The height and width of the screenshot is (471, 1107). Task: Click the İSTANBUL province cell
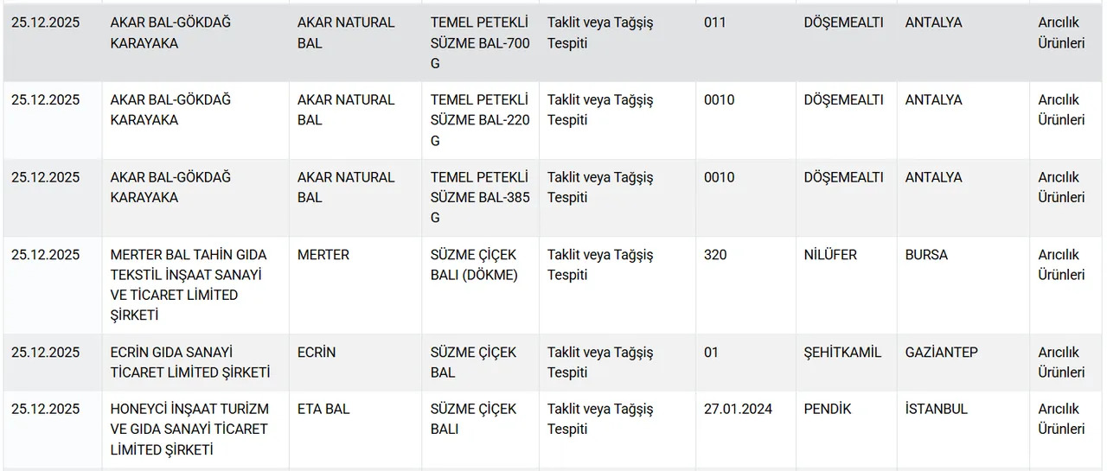coord(937,409)
